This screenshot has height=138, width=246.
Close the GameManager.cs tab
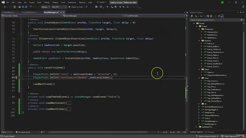[64, 12]
